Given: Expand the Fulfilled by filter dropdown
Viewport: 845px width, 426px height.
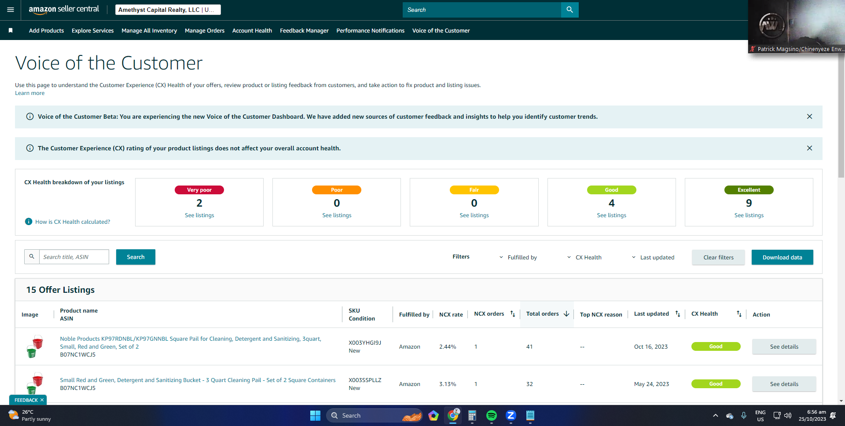Looking at the screenshot, I should (518, 258).
